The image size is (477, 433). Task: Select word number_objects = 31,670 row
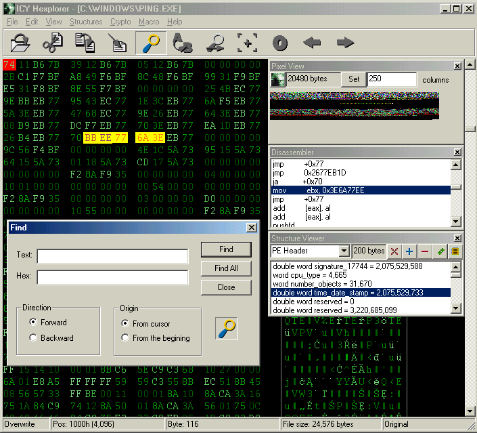tap(361, 284)
